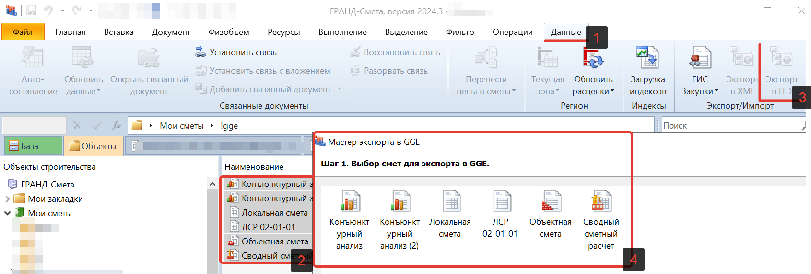Screen dimensions: 811x274
Task: Select the Данные ribbon tab
Action: 566,32
